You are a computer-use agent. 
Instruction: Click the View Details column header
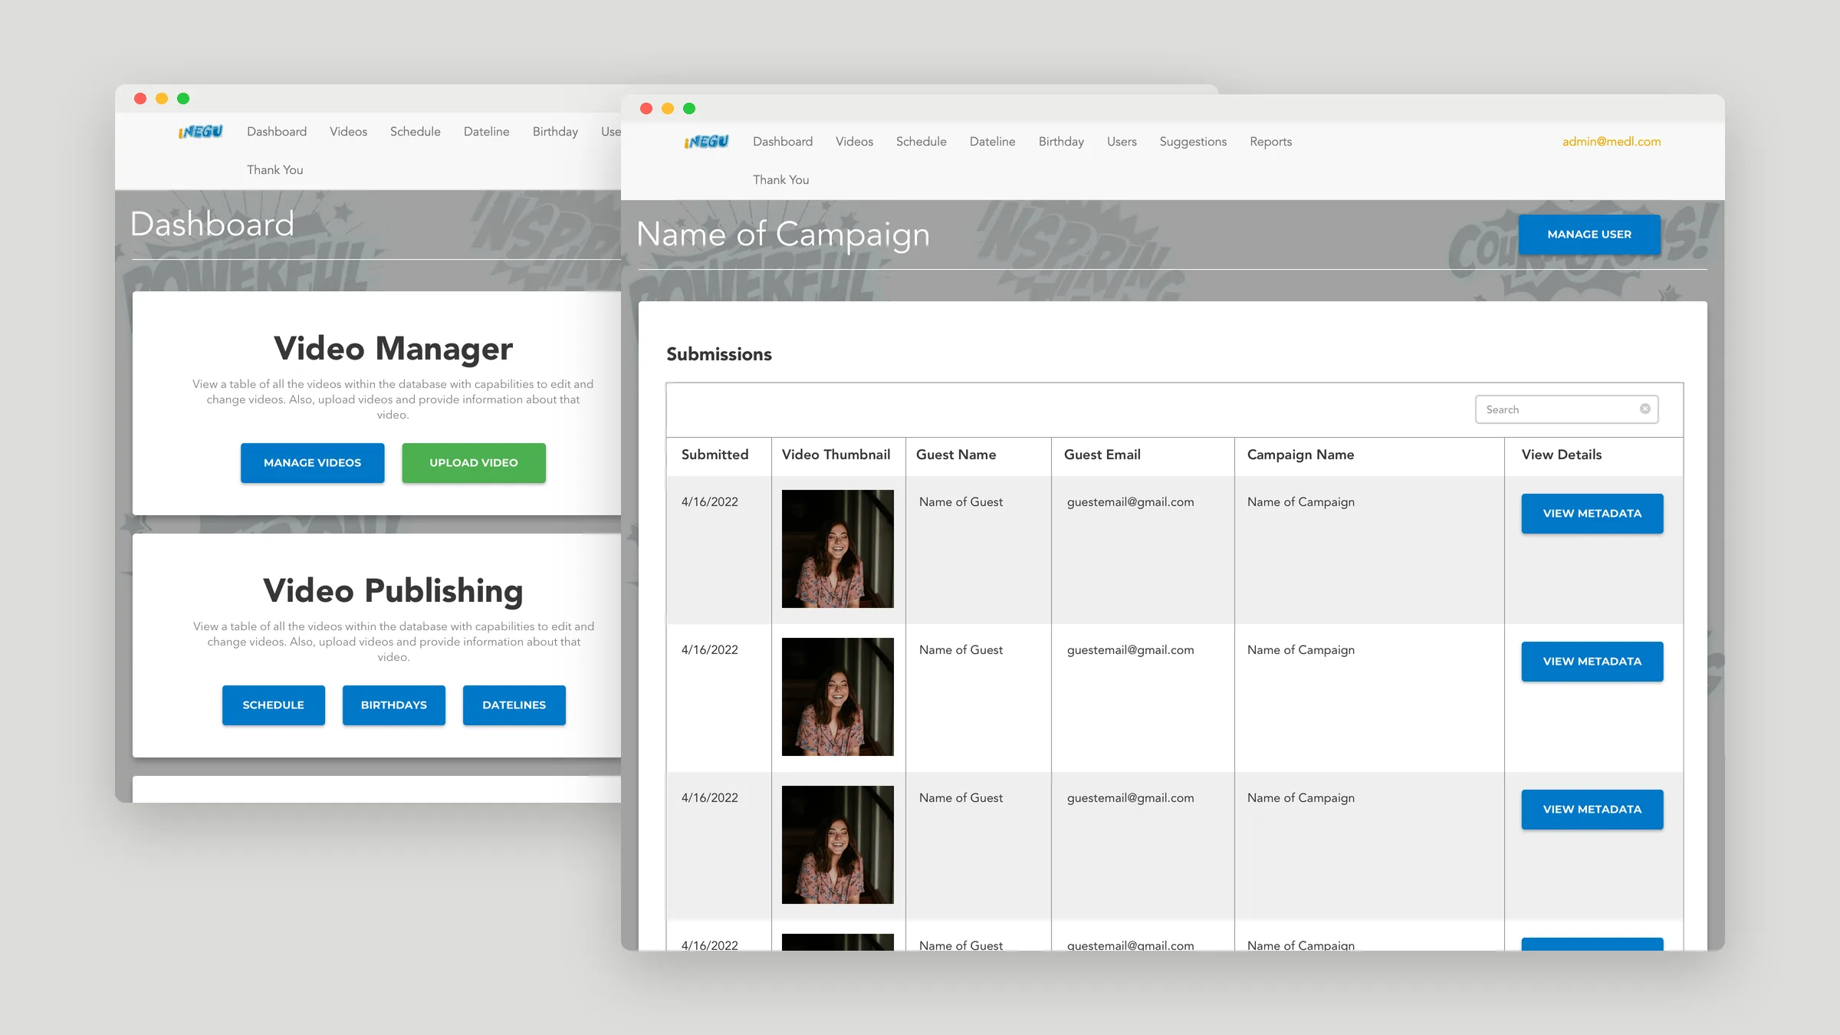click(1562, 455)
